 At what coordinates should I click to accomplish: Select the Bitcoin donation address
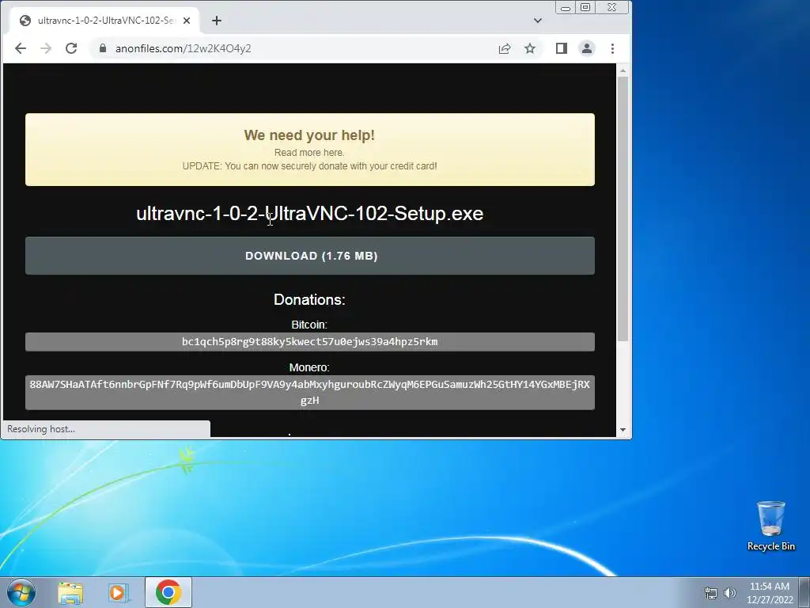pyautogui.click(x=310, y=342)
